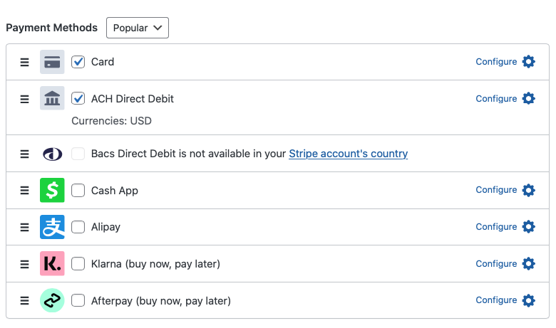Click the bank icon for ACH Direct Debit

coord(52,99)
